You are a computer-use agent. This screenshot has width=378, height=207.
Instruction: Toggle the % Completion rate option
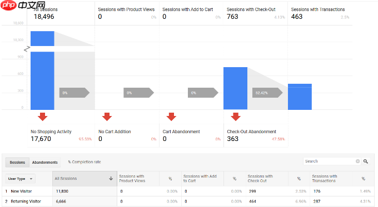(84, 162)
